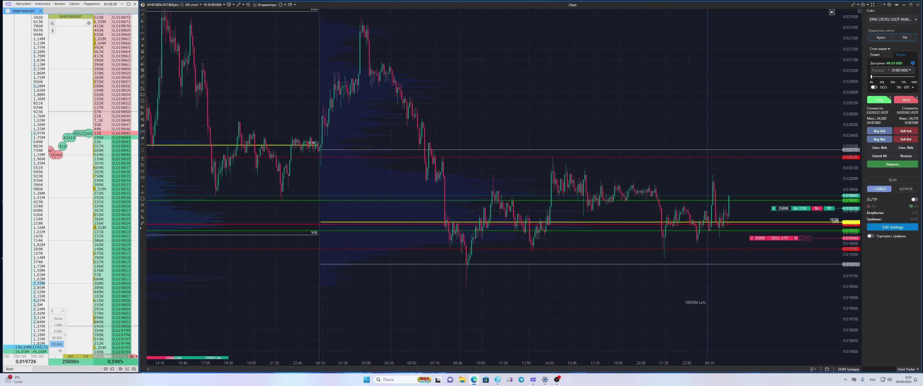Open the symbol search magnifier
Screen dimensions: 923x386
pos(182,5)
